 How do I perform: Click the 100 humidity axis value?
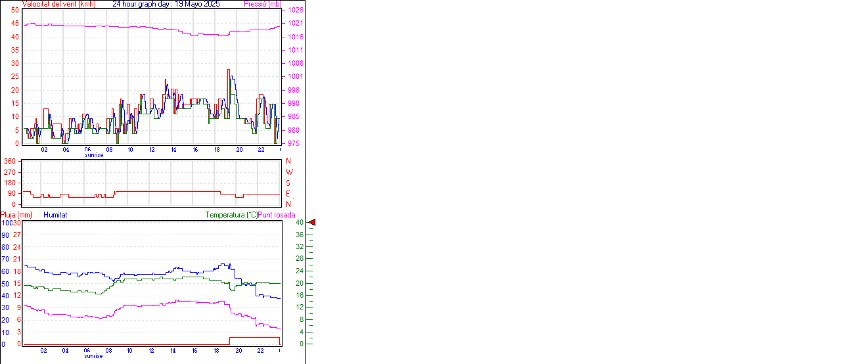(x=6, y=223)
